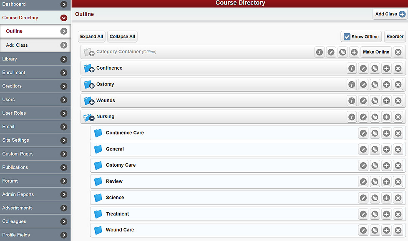Copy the Ostomy category
The image size is (408, 241).
coord(375,85)
